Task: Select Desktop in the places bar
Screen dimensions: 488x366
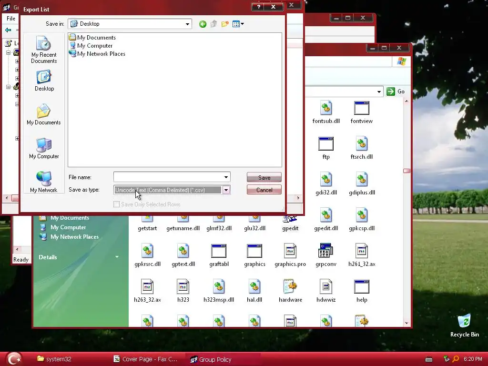Action: pyautogui.click(x=44, y=81)
